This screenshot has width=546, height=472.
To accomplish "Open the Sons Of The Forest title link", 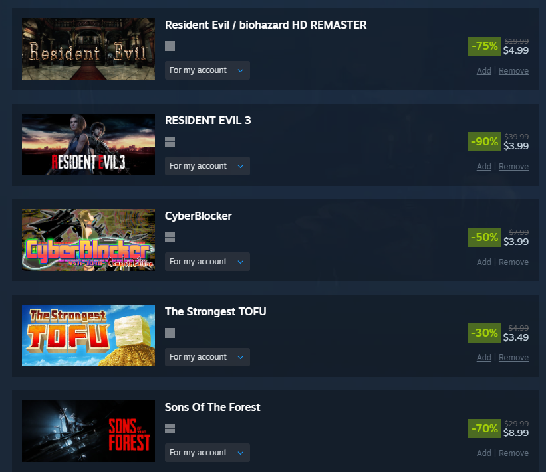I will pos(212,407).
